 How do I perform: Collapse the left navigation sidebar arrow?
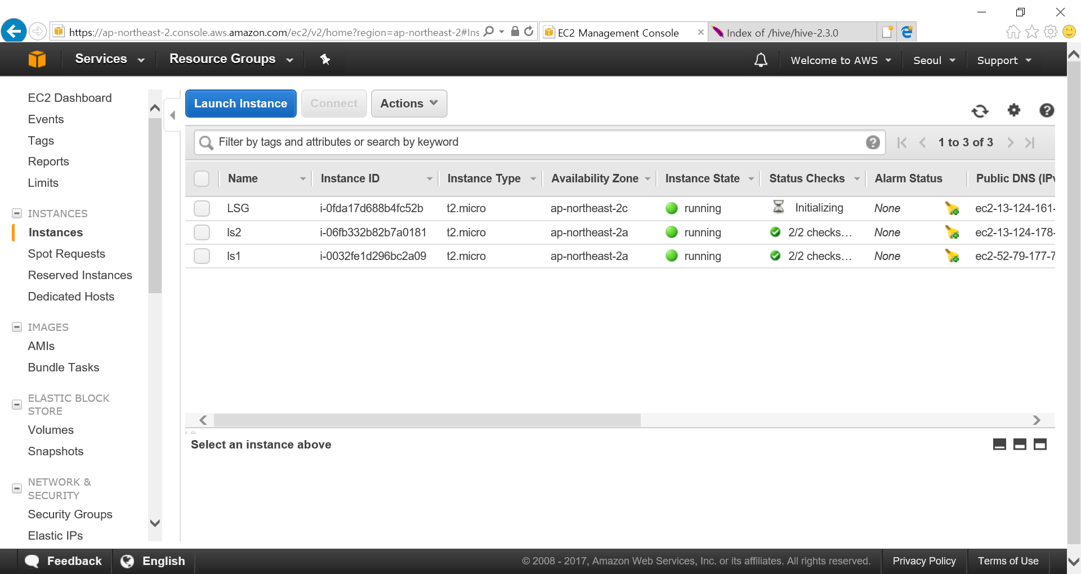point(173,115)
